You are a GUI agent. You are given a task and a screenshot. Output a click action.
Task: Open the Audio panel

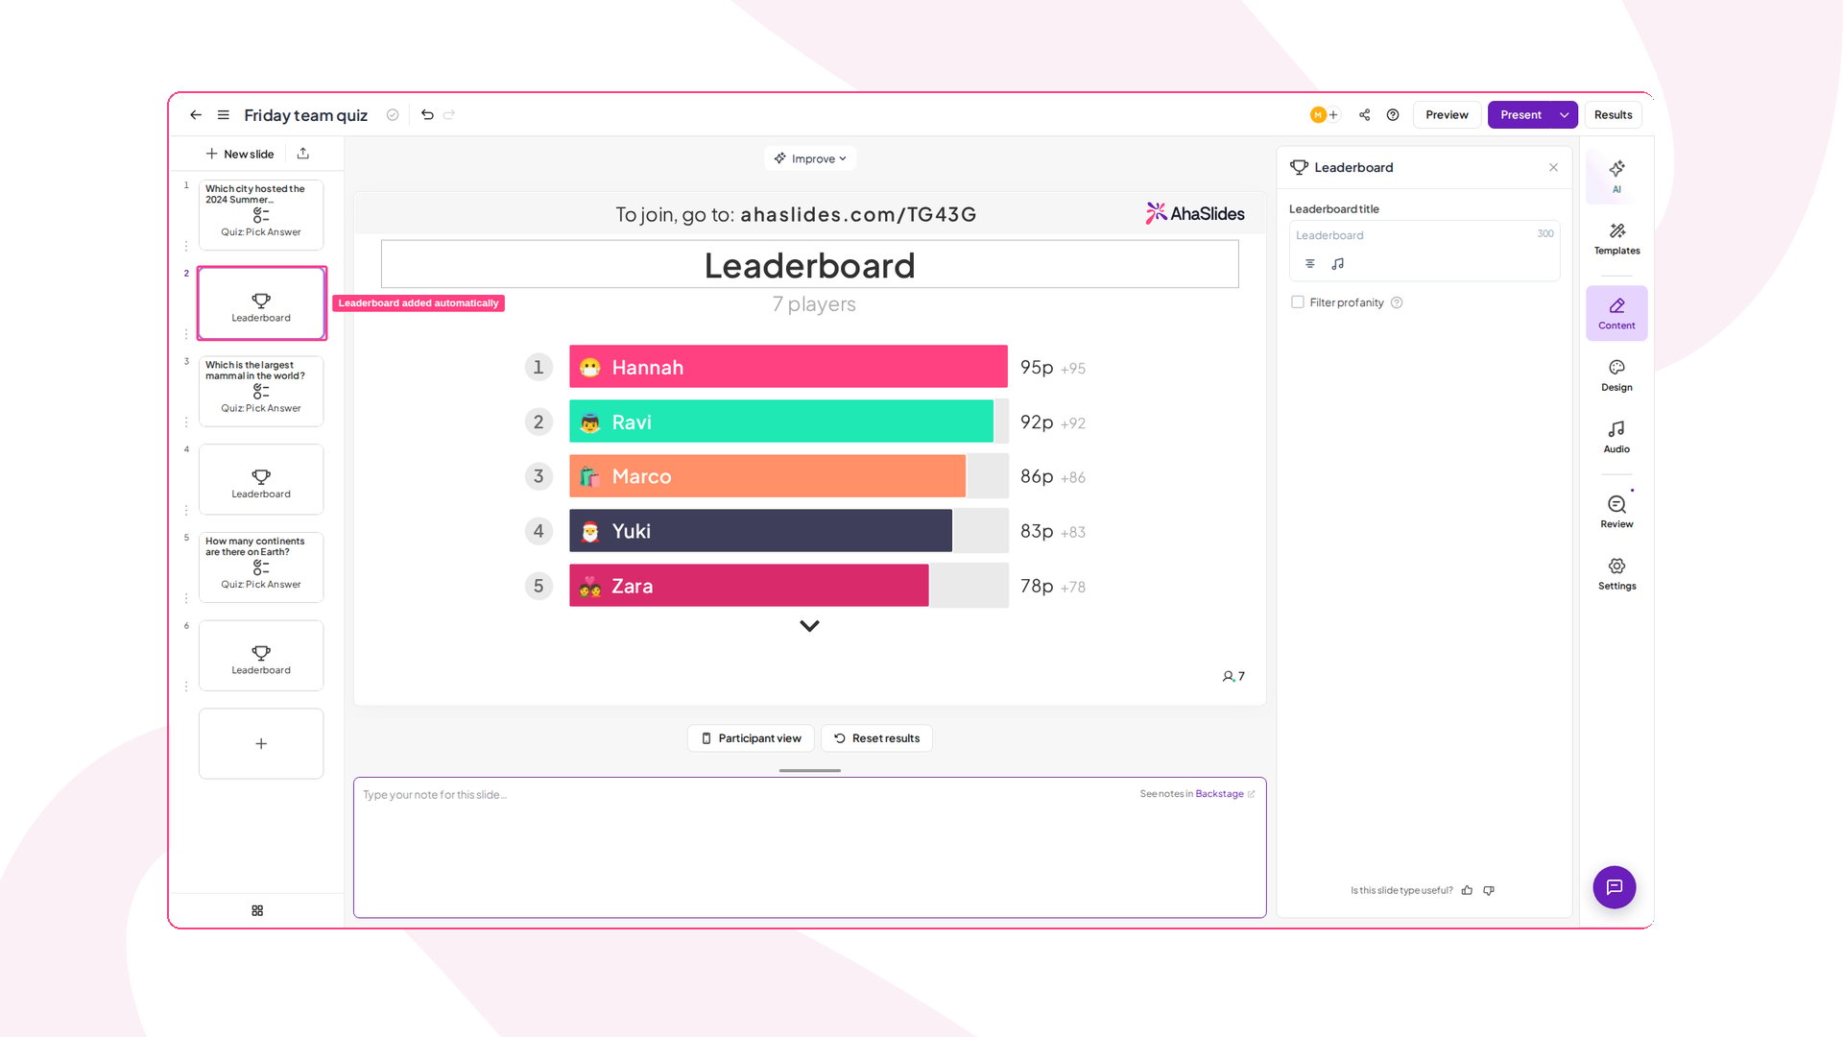[1616, 437]
